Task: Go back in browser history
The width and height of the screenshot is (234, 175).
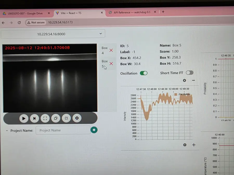Action: pos(3,23)
